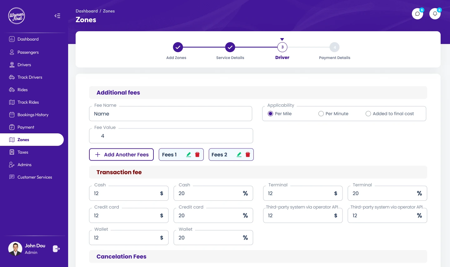Open the chat messages icon
This screenshot has height=267, width=450.
[417, 14]
